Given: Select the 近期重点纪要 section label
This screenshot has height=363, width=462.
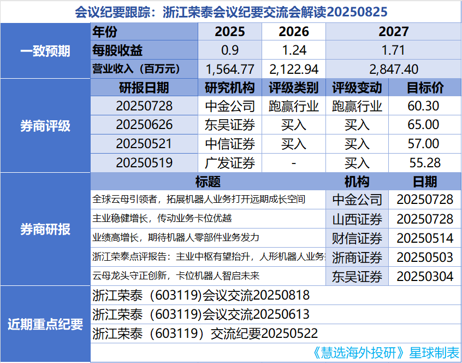Looking at the screenshot, I should pos(45,324).
